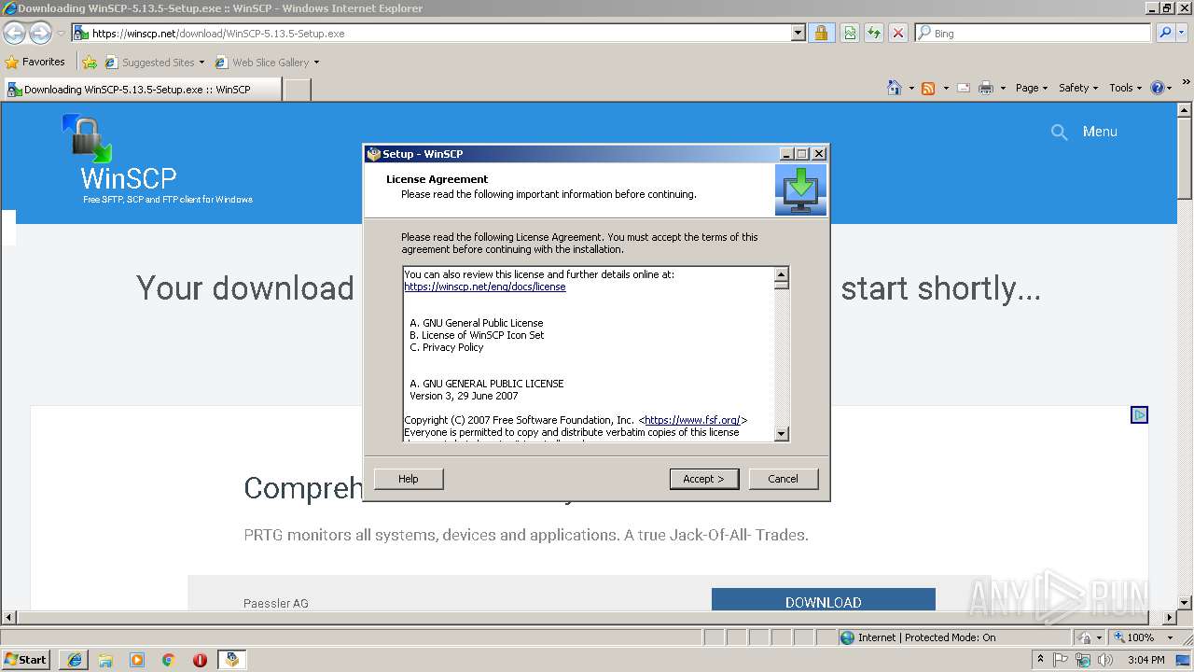Click the Read Mail envelope icon
Image resolution: width=1194 pixels, height=672 pixels.
pyautogui.click(x=963, y=88)
